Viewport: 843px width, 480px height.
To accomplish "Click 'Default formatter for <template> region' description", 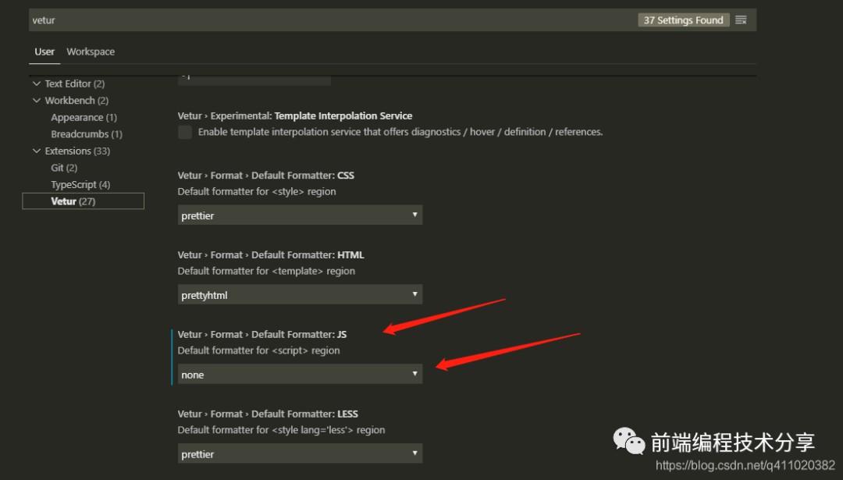I will pyautogui.click(x=266, y=271).
